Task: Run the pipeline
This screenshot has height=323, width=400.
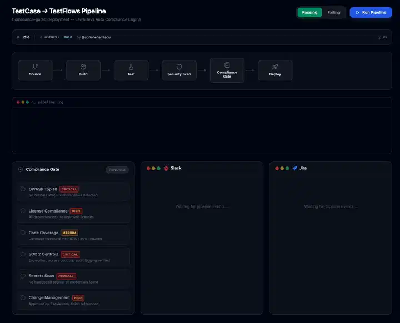Action: (x=371, y=12)
